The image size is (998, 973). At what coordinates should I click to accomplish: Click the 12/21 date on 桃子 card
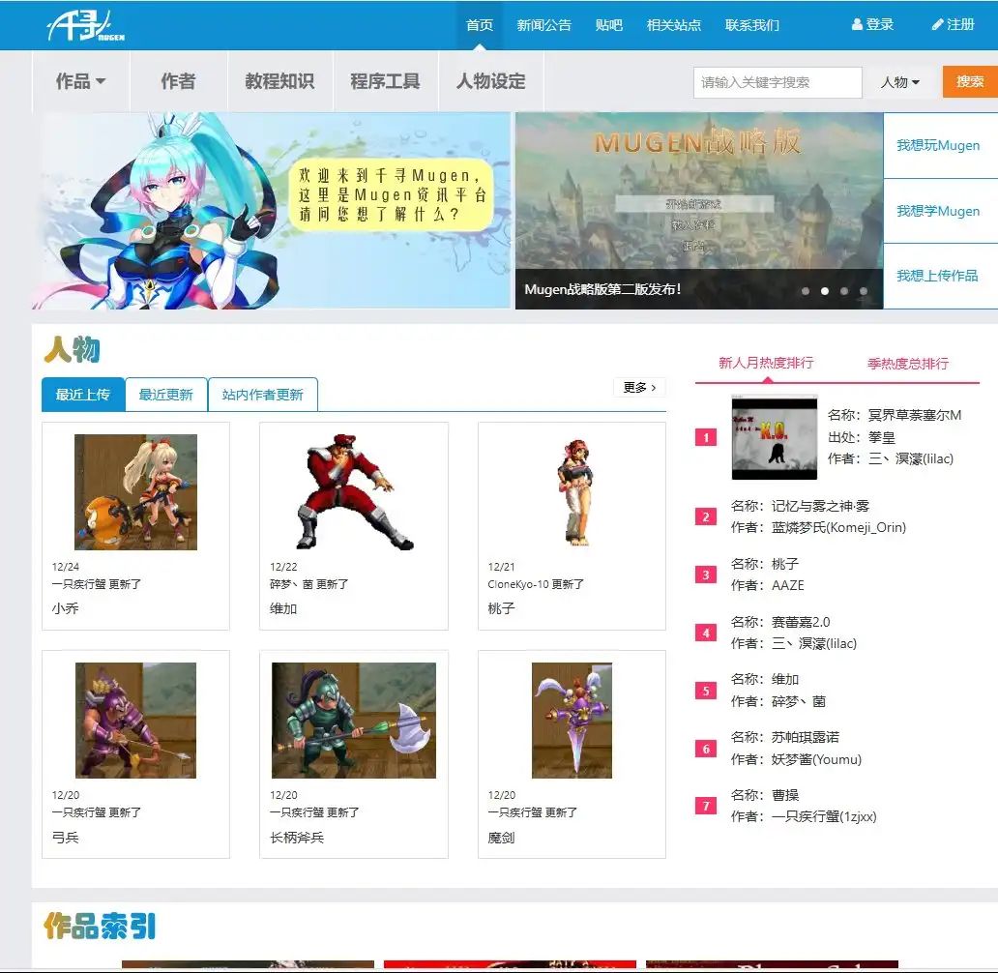(x=502, y=567)
